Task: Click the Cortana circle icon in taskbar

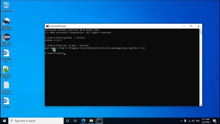Action: point(67,121)
